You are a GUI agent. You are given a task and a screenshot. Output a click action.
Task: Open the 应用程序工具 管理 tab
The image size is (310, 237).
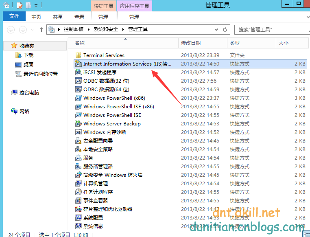[x=134, y=17]
